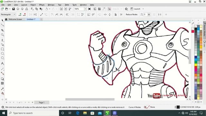Screen dimensions: 206x116
Task: Open the Bitmaps menu
Action: click(51, 5)
